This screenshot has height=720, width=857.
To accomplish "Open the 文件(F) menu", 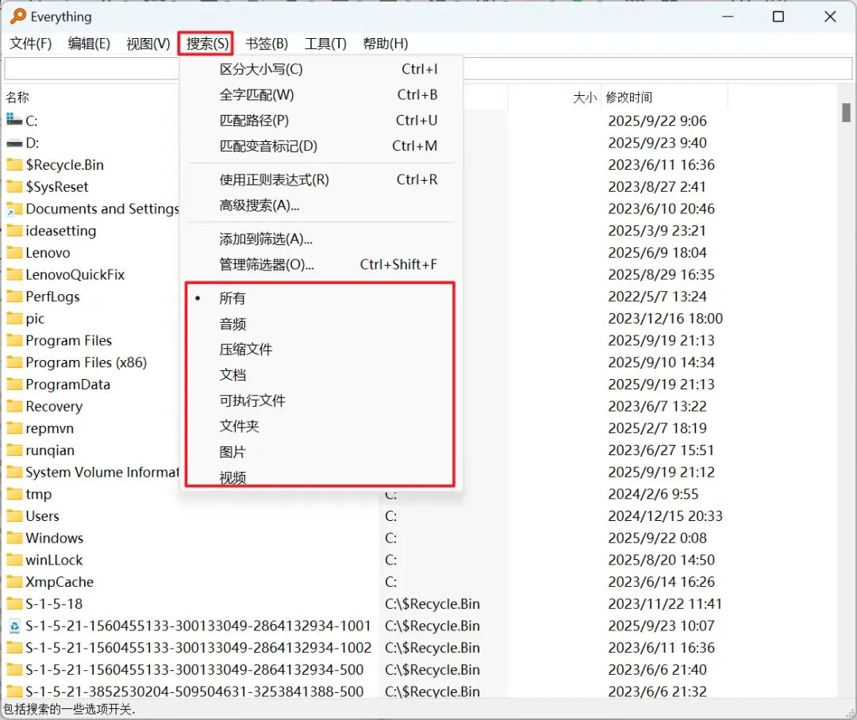I will point(31,44).
